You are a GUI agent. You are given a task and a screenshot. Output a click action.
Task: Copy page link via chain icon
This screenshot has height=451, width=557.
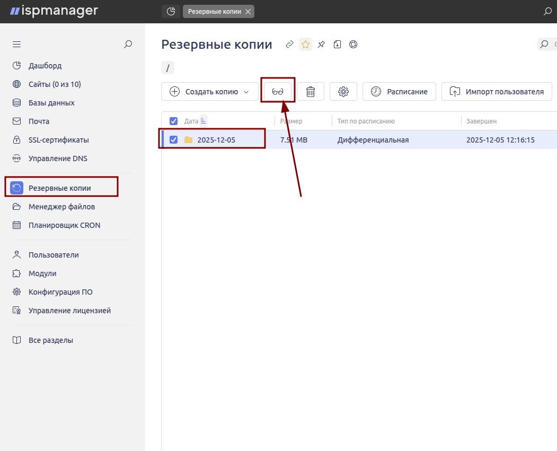point(289,45)
